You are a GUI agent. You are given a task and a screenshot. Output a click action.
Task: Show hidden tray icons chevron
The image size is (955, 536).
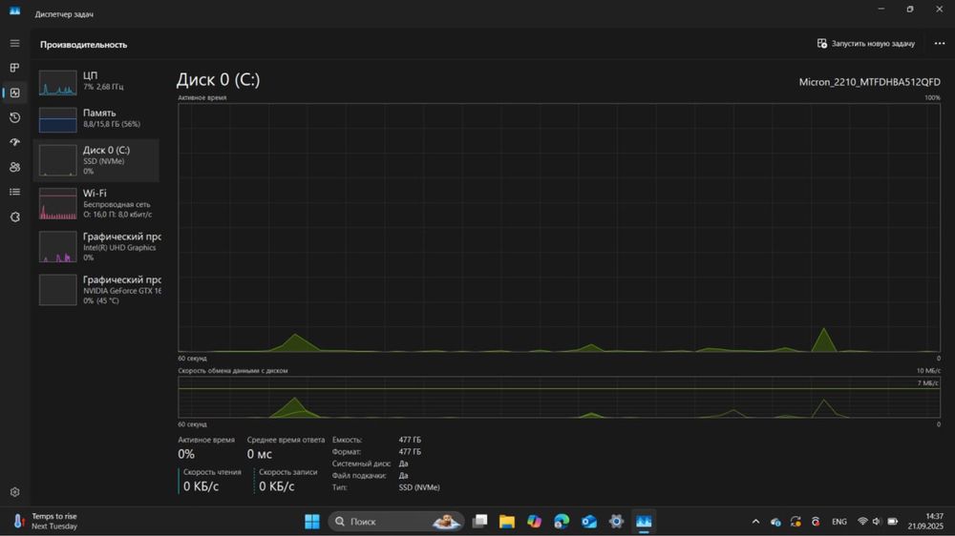[755, 522]
